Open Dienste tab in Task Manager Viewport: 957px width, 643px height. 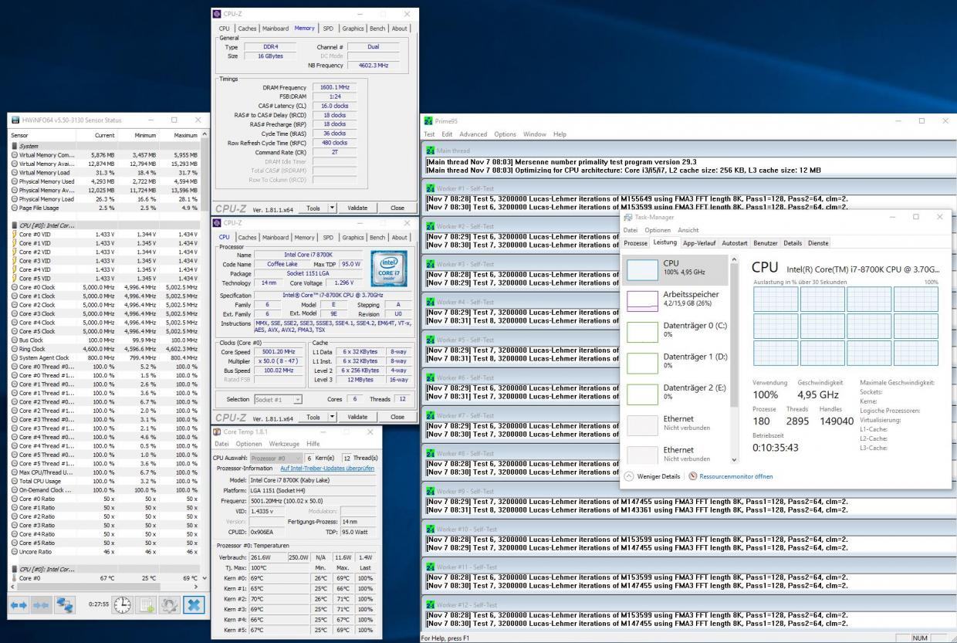tap(818, 243)
